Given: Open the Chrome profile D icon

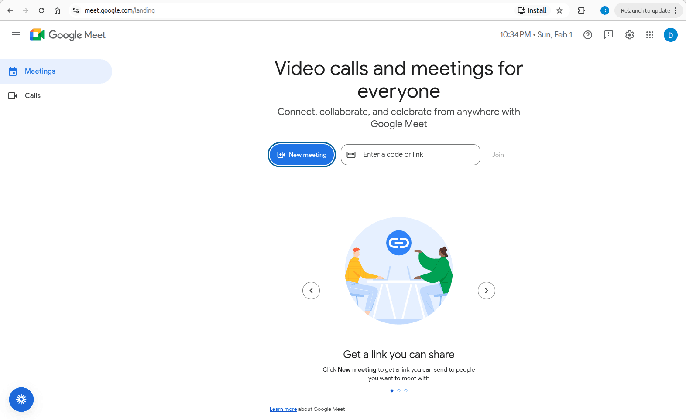Looking at the screenshot, I should pos(604,10).
